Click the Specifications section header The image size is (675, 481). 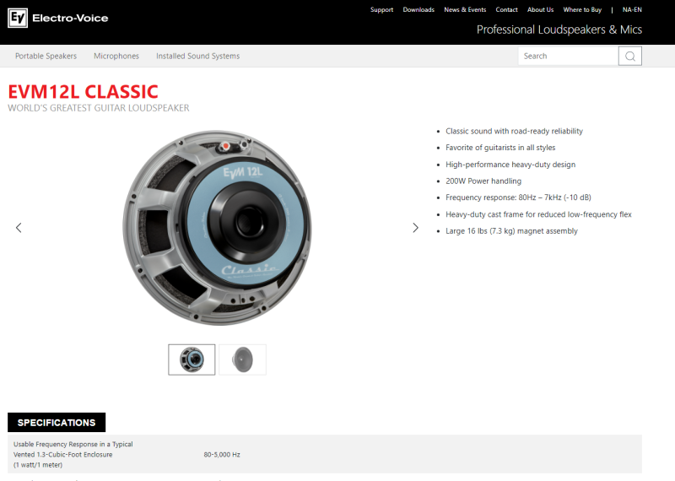point(57,423)
